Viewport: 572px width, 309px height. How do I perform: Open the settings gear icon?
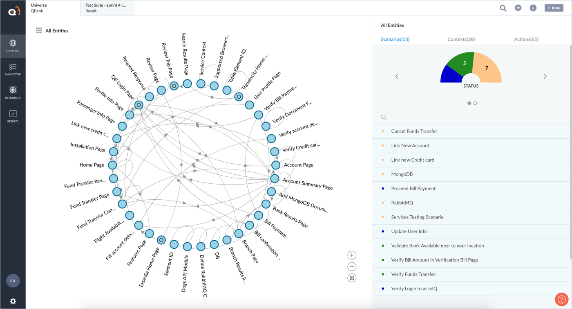pyautogui.click(x=13, y=301)
